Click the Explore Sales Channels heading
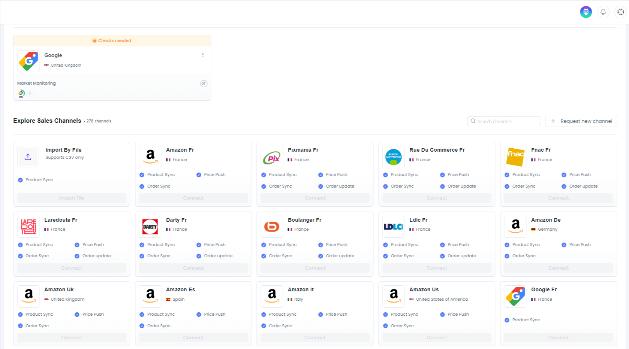The height and width of the screenshot is (349, 629). pyautogui.click(x=47, y=121)
